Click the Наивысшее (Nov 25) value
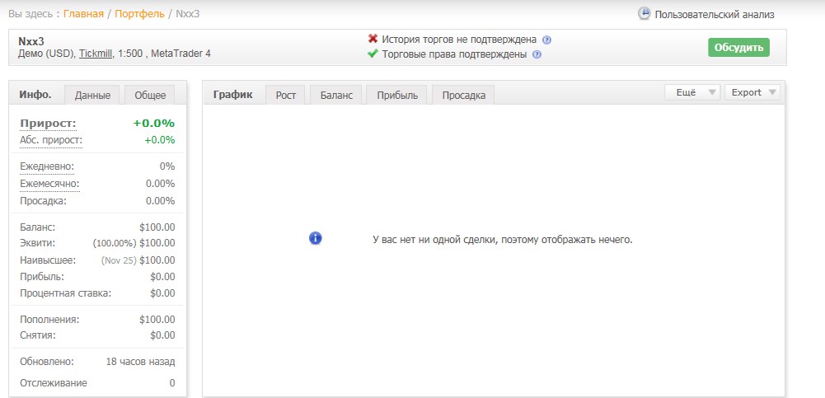The image size is (825, 398). coord(138,260)
